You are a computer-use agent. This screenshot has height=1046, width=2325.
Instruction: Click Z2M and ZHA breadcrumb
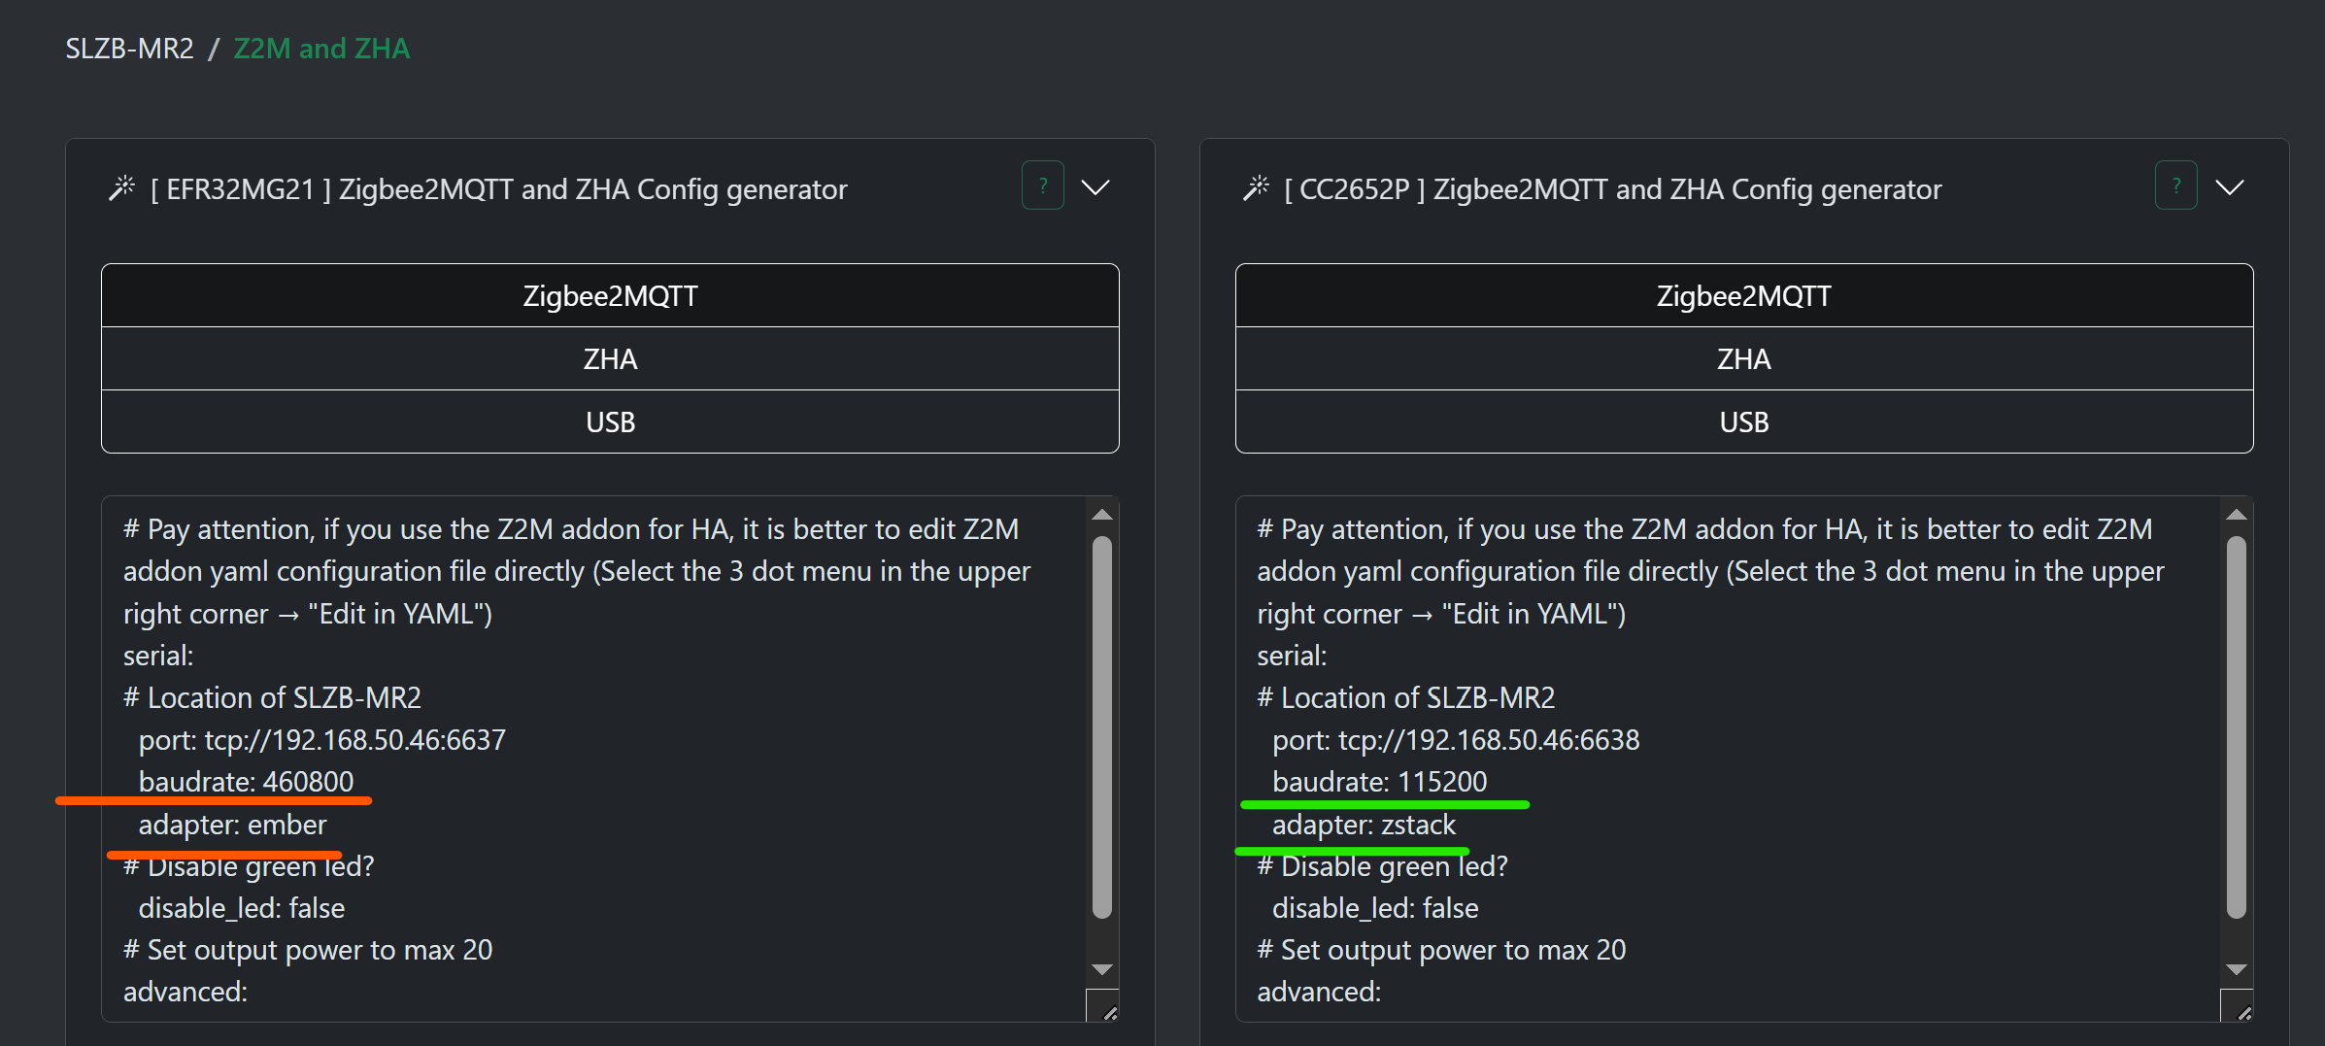click(x=321, y=49)
